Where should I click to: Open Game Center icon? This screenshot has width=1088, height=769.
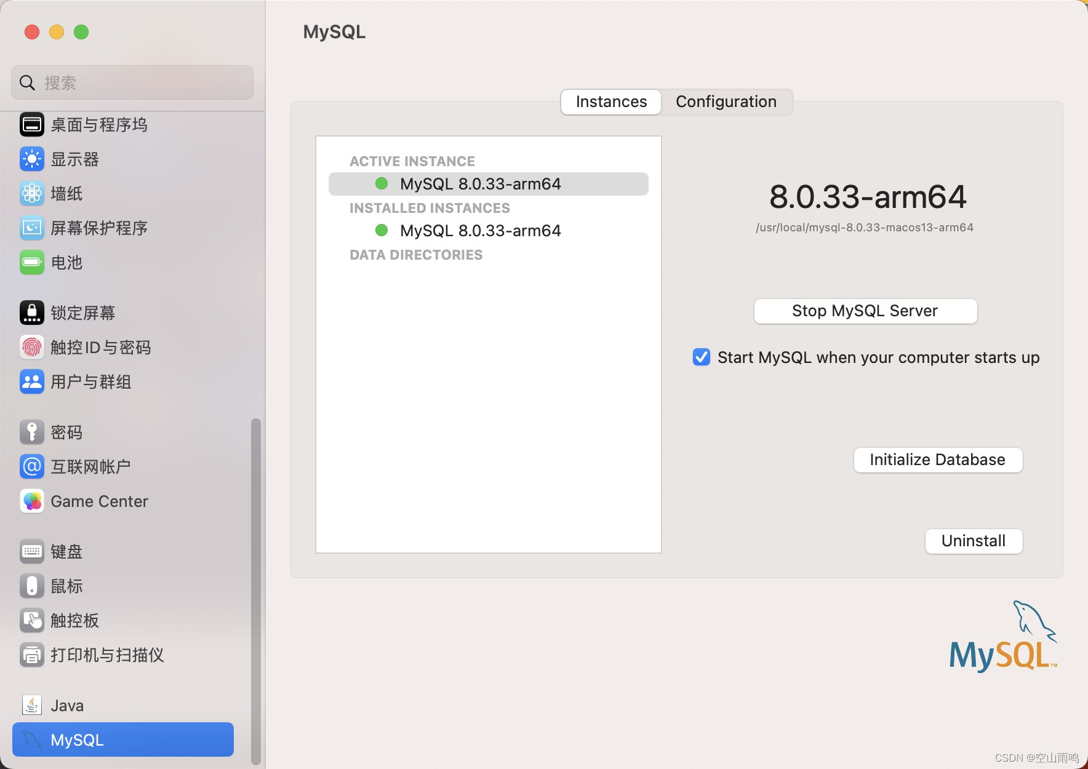[32, 501]
